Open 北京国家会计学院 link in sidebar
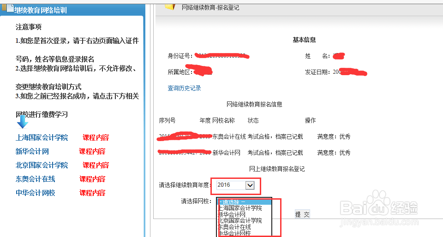This screenshot has width=443, height=237. pos(42,165)
